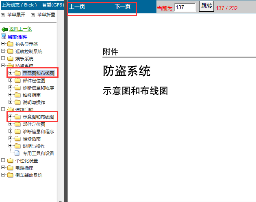The height and width of the screenshot is (202, 256).
Task: Click folder icon of 说明与操作 under 防盗系统
Action: tap(17, 102)
